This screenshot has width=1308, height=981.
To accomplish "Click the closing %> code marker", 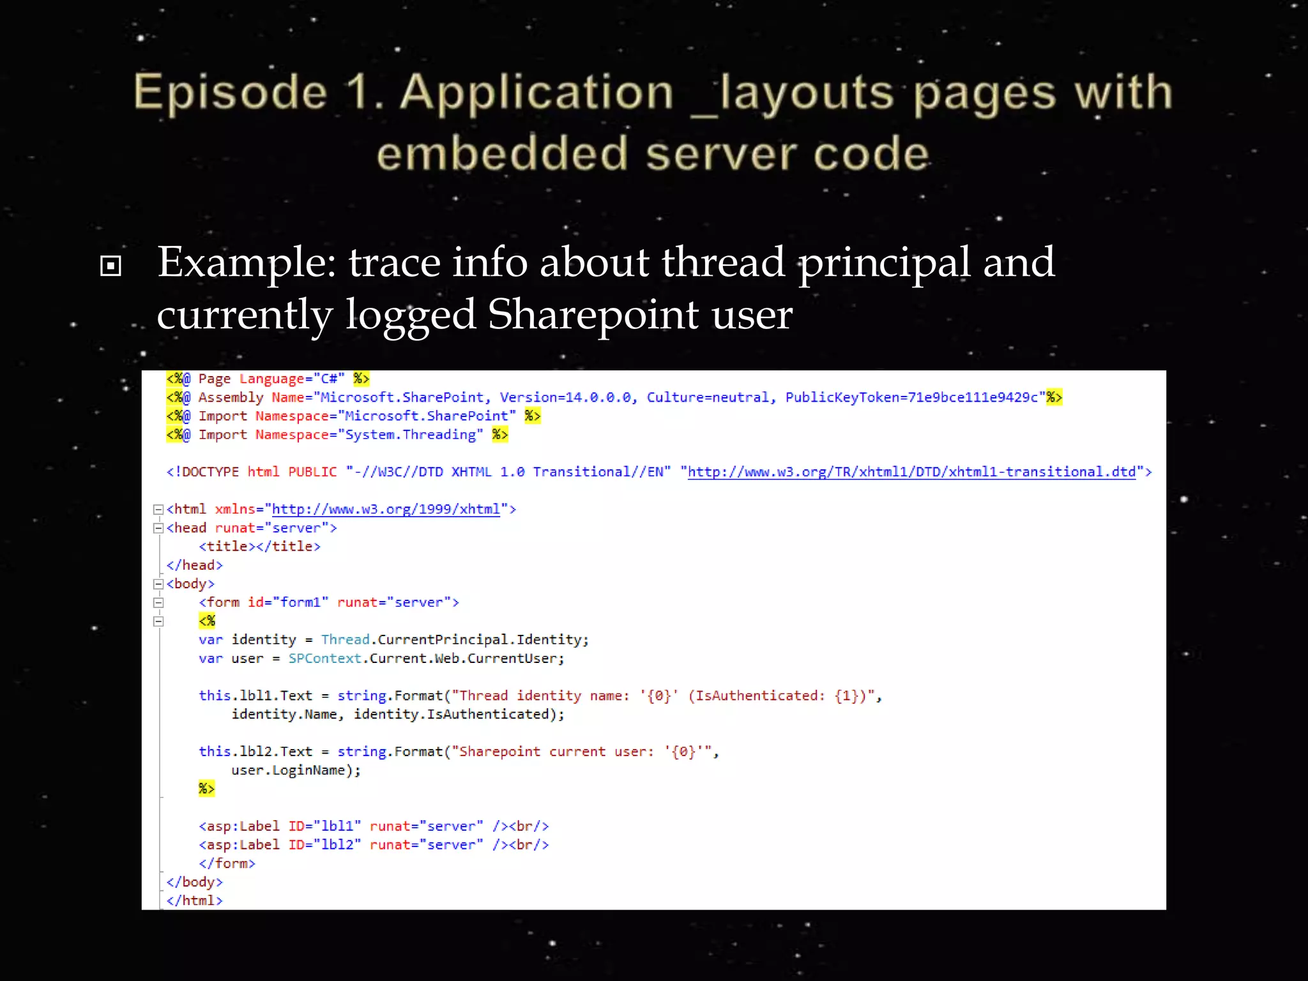I will tap(206, 789).
